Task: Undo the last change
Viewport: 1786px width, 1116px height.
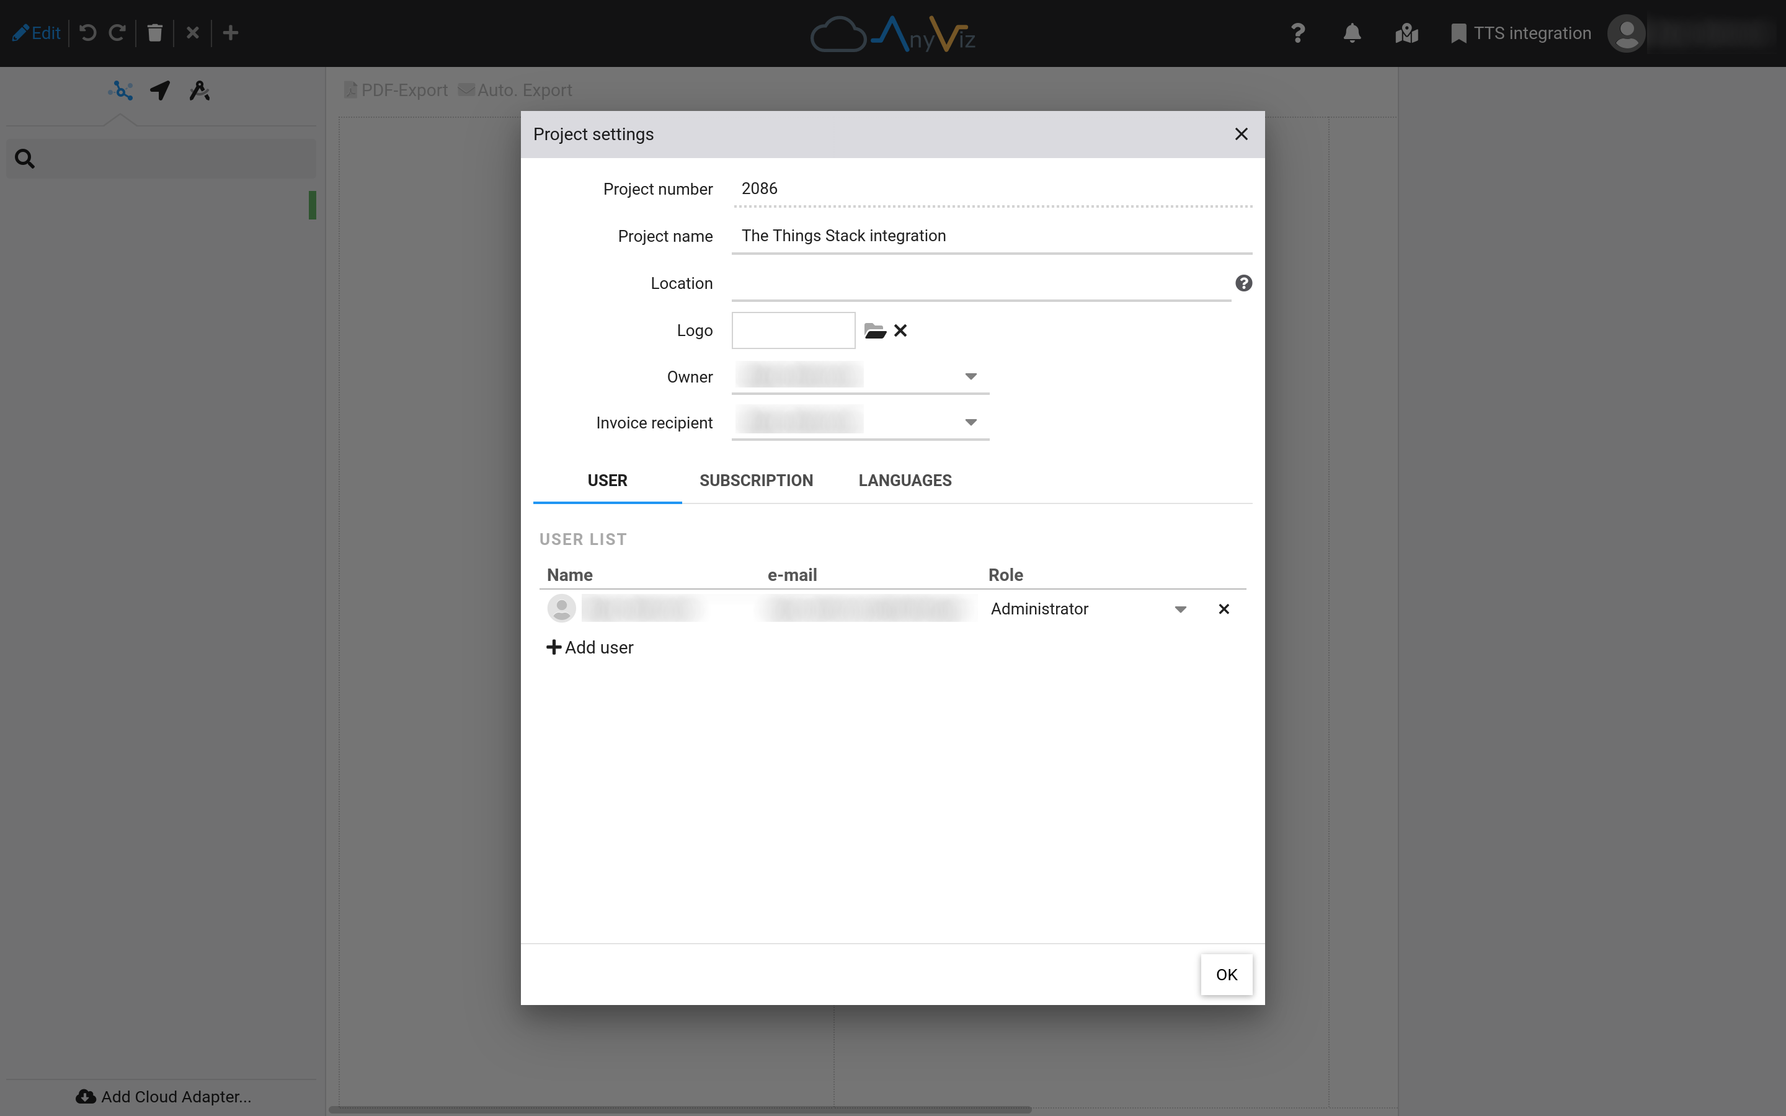Action: click(x=88, y=33)
